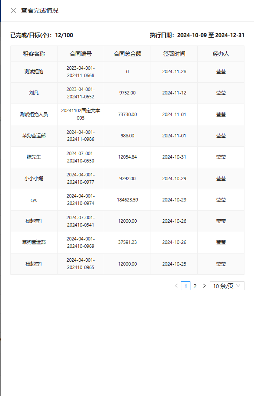This screenshot has width=254, height=396.
Task: Click the 合同编号 column header
Action: [x=81, y=54]
